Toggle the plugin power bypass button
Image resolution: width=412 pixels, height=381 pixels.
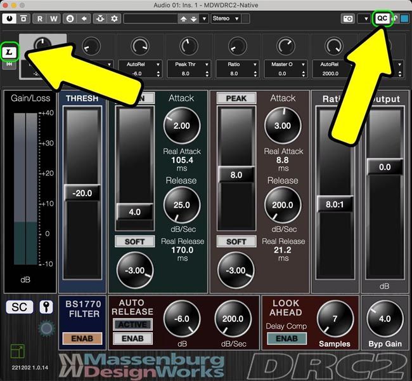pos(10,18)
